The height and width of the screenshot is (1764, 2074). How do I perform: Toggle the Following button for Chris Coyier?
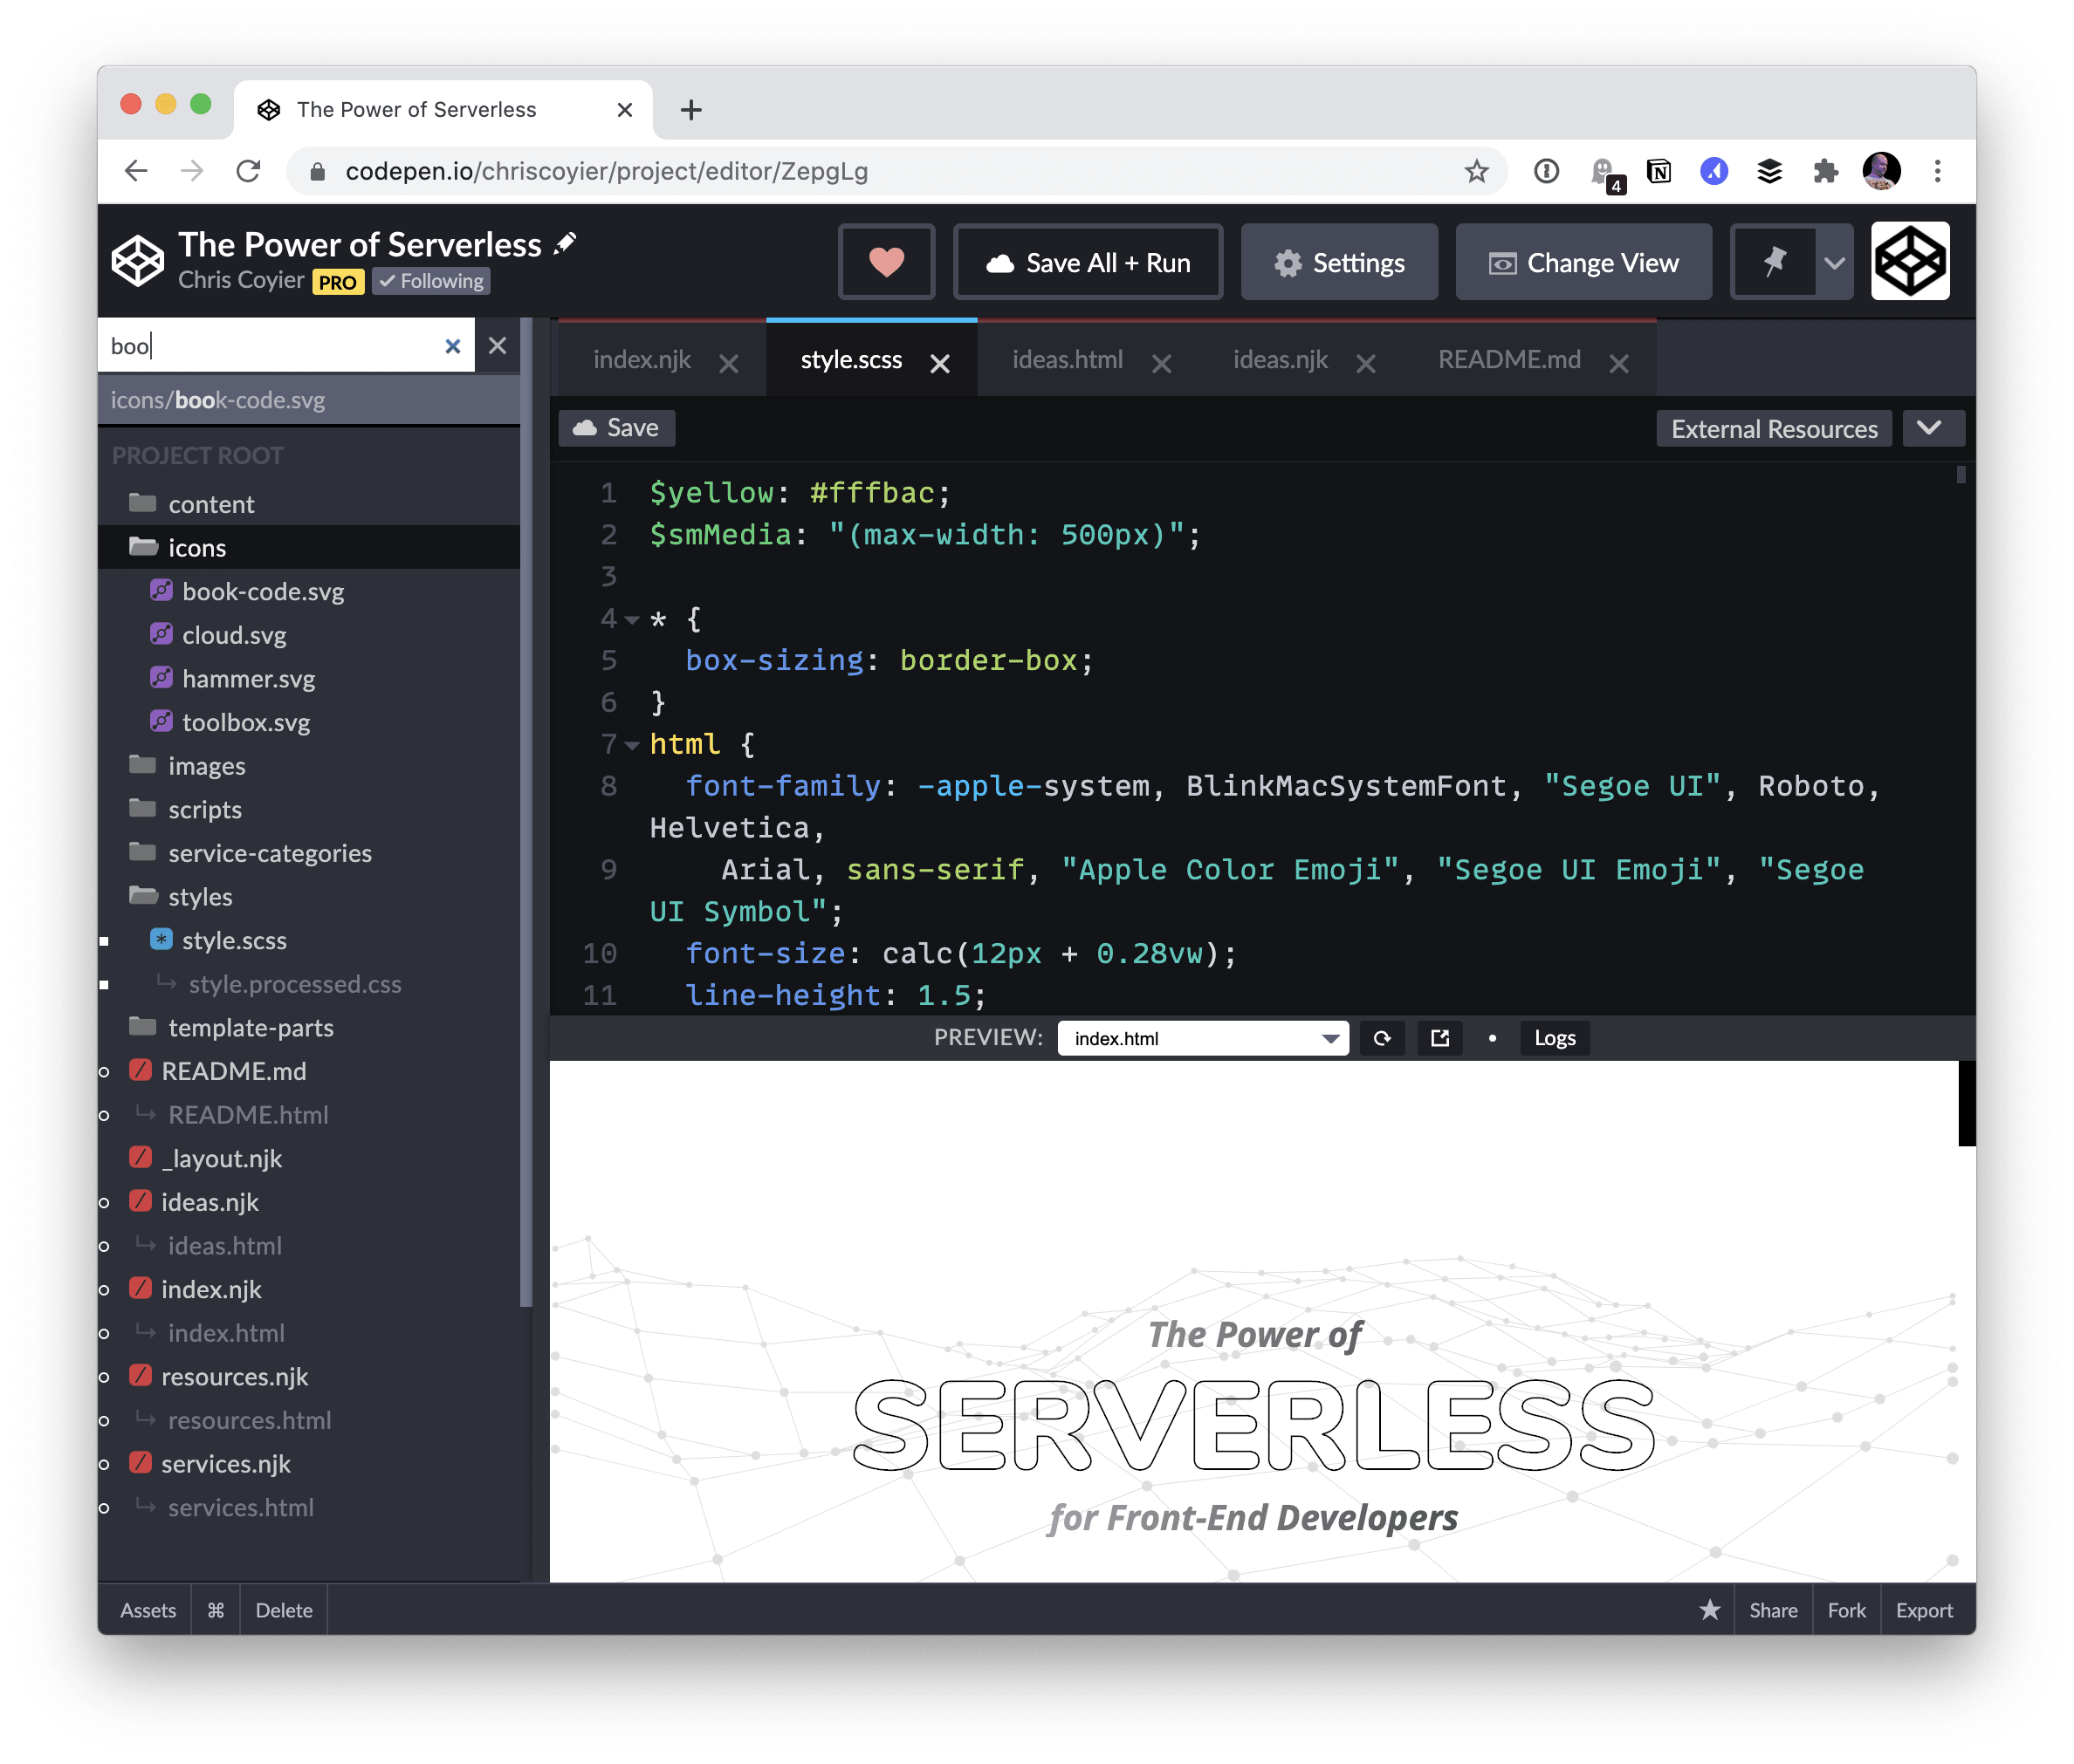pyautogui.click(x=431, y=282)
